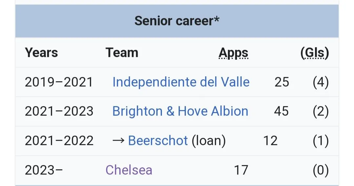Click the Senior career* section header
354x186 pixels.
pyautogui.click(x=177, y=21)
